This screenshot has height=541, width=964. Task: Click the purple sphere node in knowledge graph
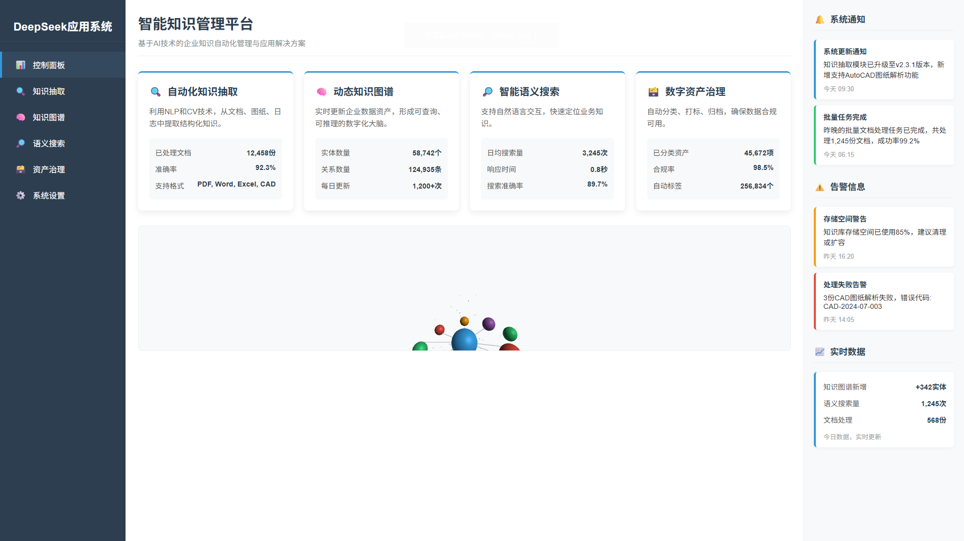(489, 324)
